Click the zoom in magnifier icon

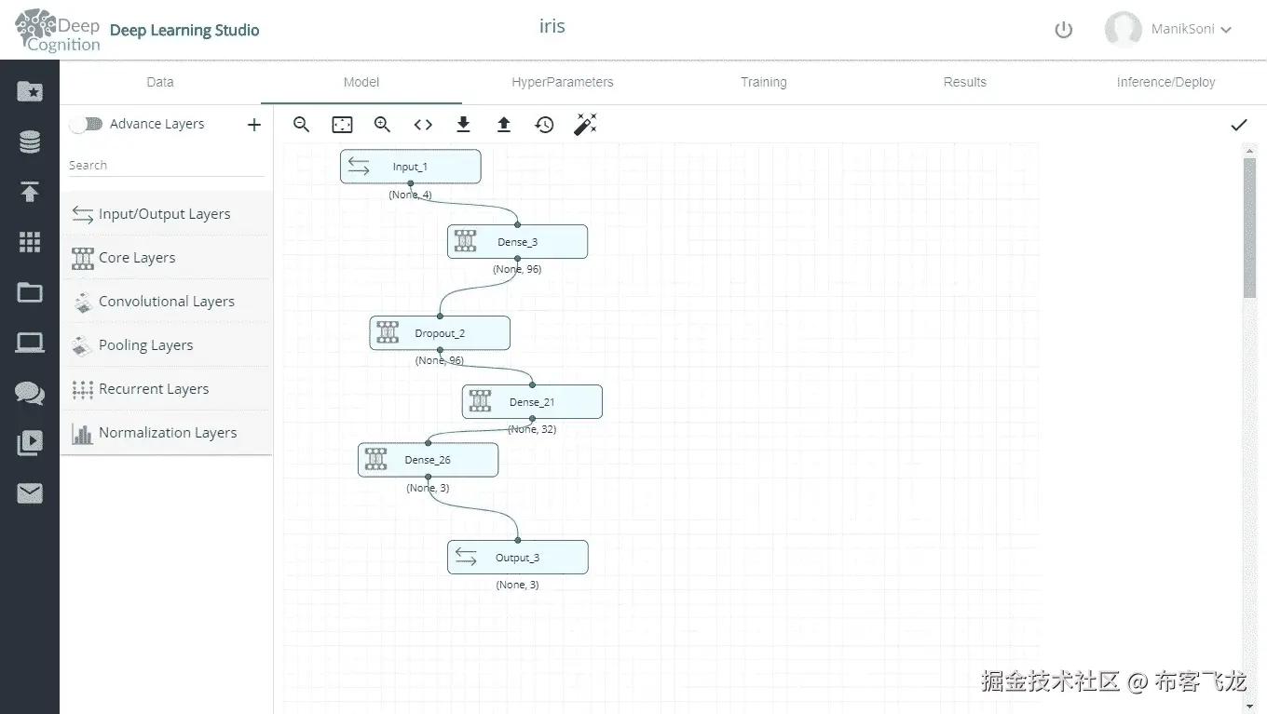382,125
